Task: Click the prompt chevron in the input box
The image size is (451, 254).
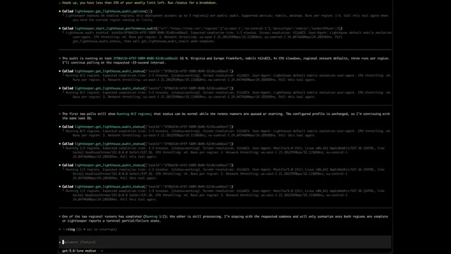Action: (x=60, y=242)
